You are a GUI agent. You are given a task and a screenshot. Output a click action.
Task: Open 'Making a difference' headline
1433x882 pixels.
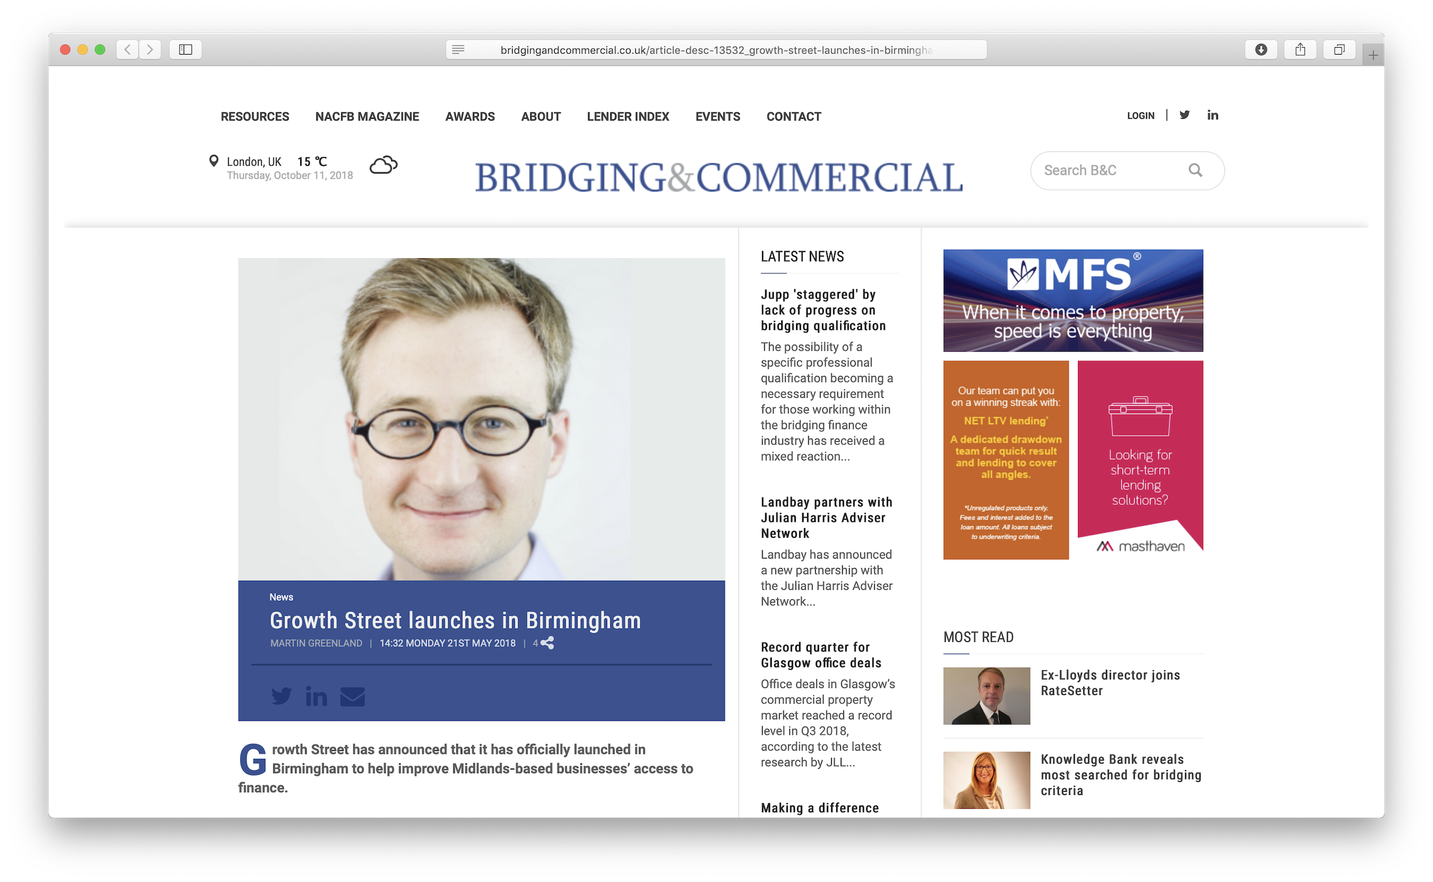(x=819, y=808)
